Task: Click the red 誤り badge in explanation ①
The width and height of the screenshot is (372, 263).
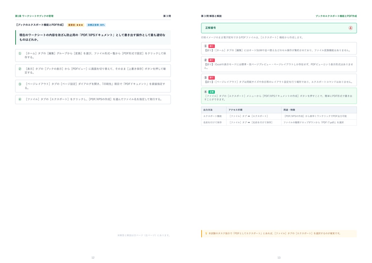Action: (x=211, y=46)
